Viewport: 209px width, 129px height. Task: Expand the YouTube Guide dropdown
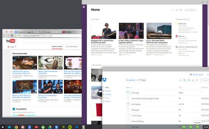coord(12,47)
